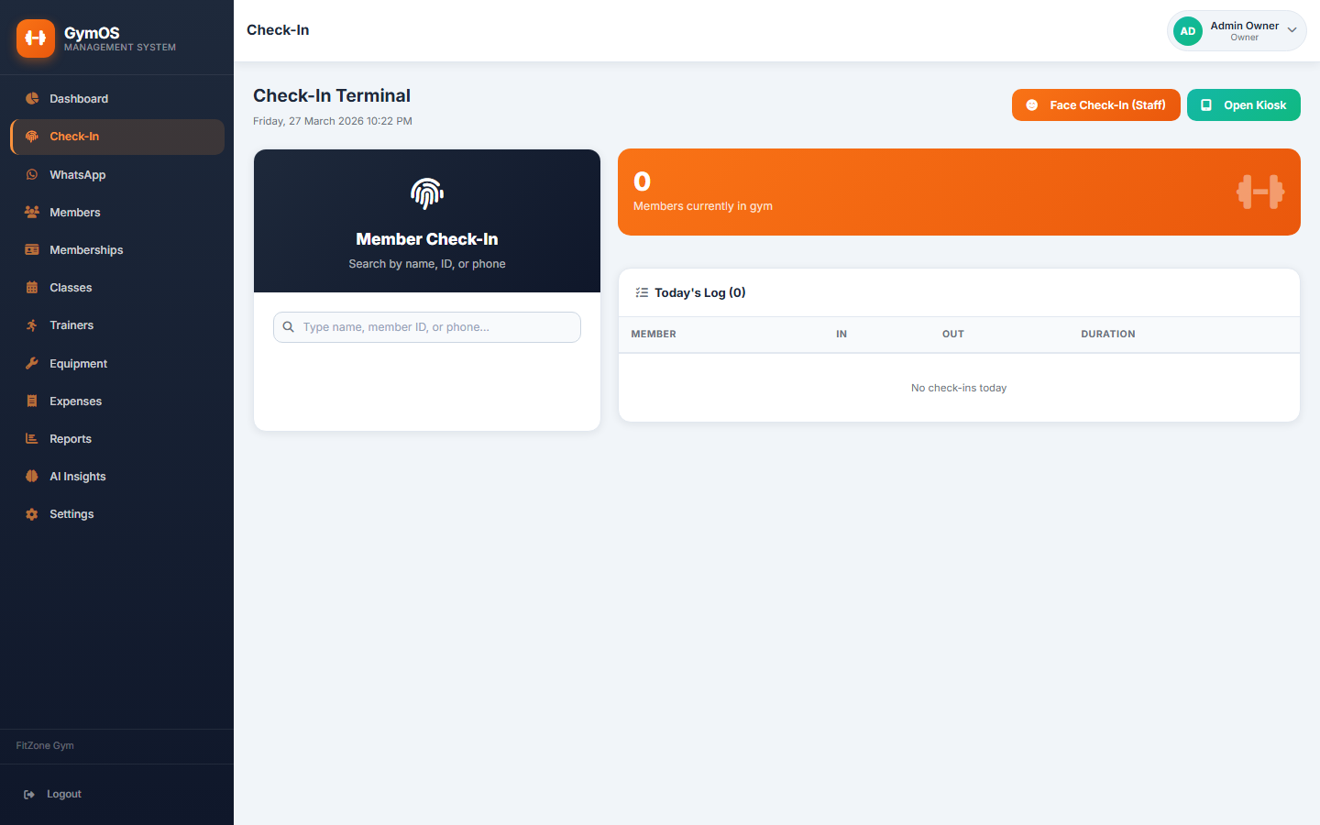Click the MEMBER column header

pos(654,335)
